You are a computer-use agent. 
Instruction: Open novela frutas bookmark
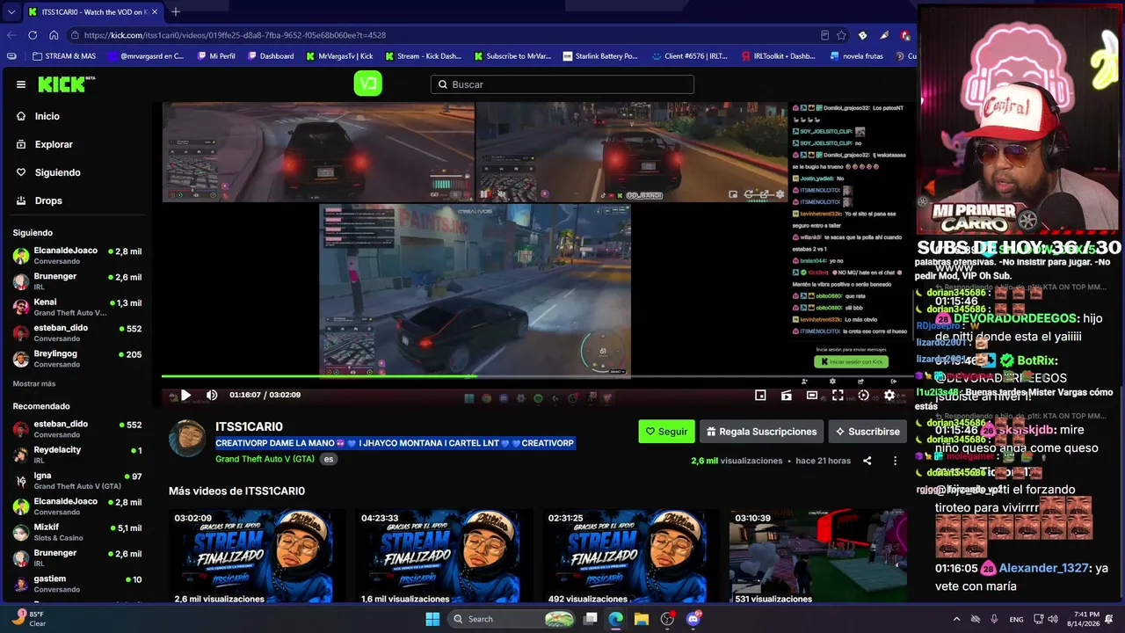tap(856, 56)
